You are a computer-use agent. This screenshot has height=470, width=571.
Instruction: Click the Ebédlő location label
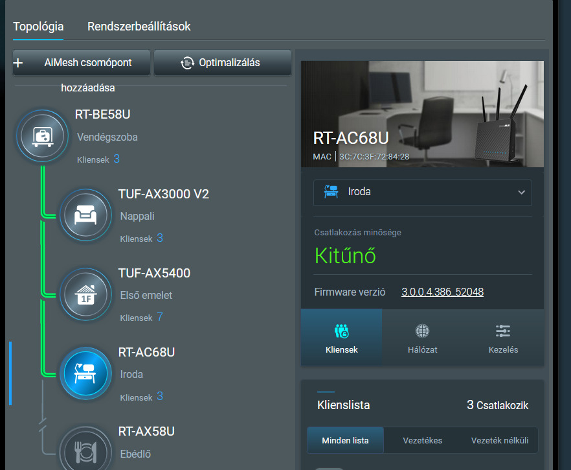(135, 454)
